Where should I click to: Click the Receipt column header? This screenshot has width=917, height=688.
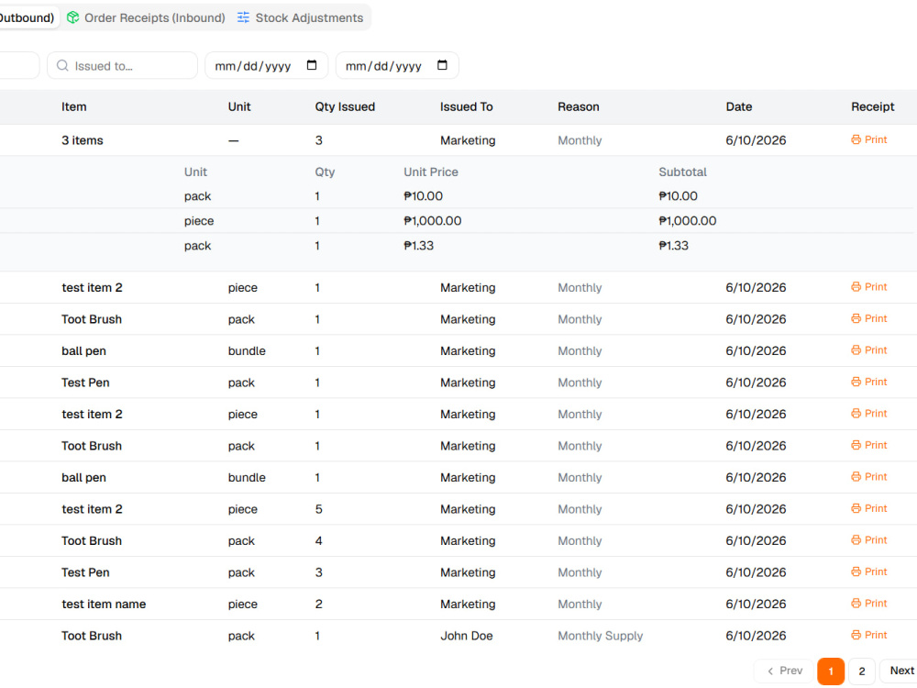[x=873, y=107]
